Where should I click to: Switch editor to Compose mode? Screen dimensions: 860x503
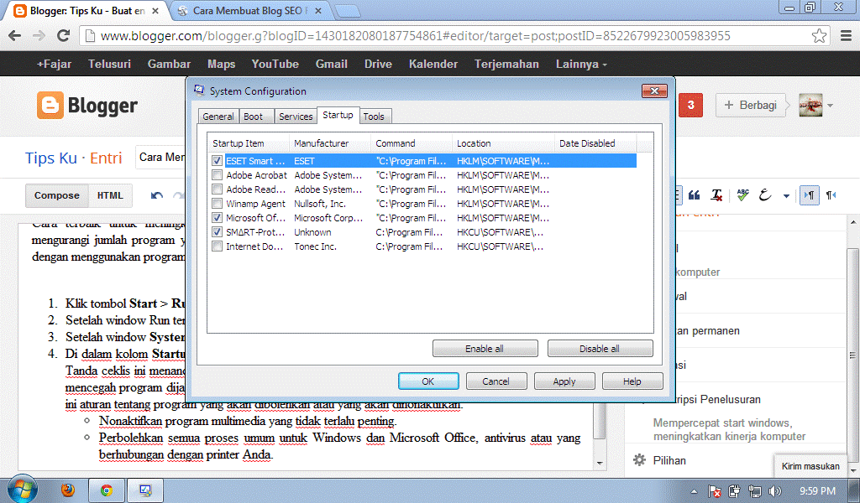56,195
